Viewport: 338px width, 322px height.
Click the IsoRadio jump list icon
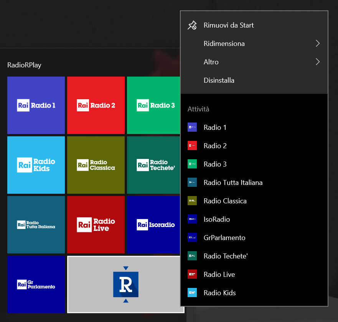click(192, 219)
